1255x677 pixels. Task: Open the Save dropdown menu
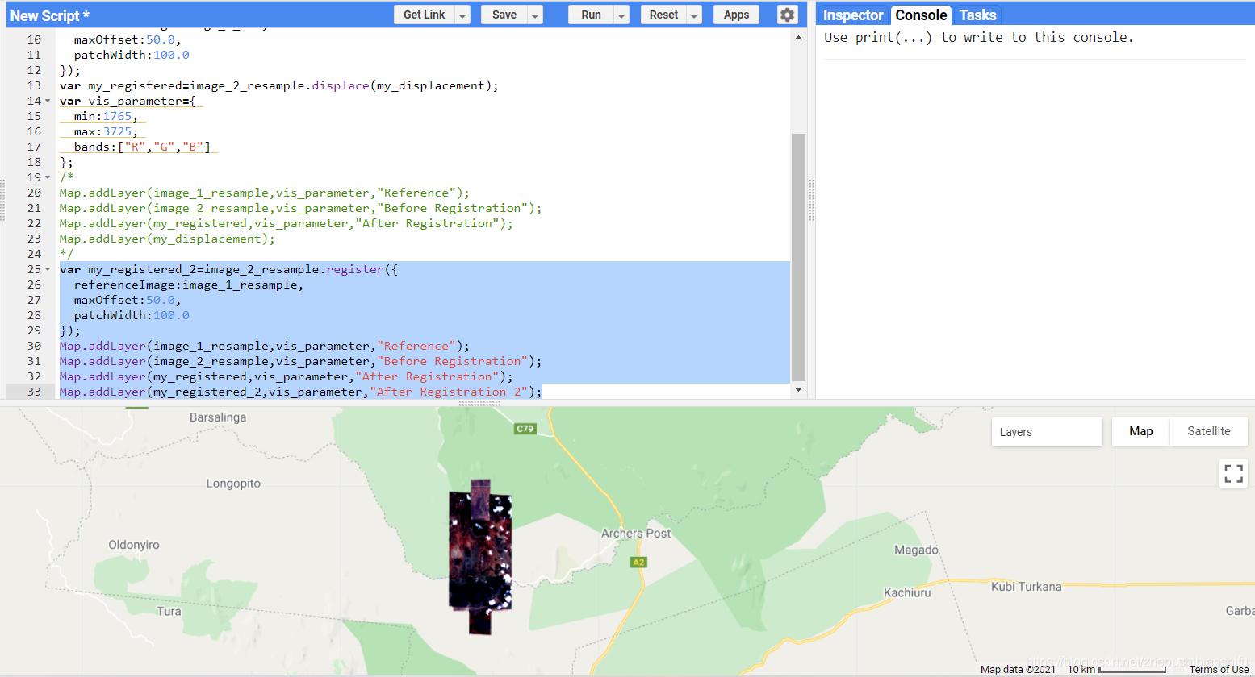coord(533,14)
